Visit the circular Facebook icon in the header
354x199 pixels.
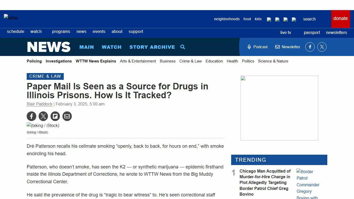pyautogui.click(x=310, y=47)
